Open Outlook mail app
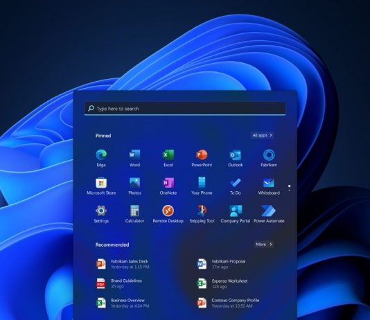Viewport: 370px width, 320px height. click(236, 158)
